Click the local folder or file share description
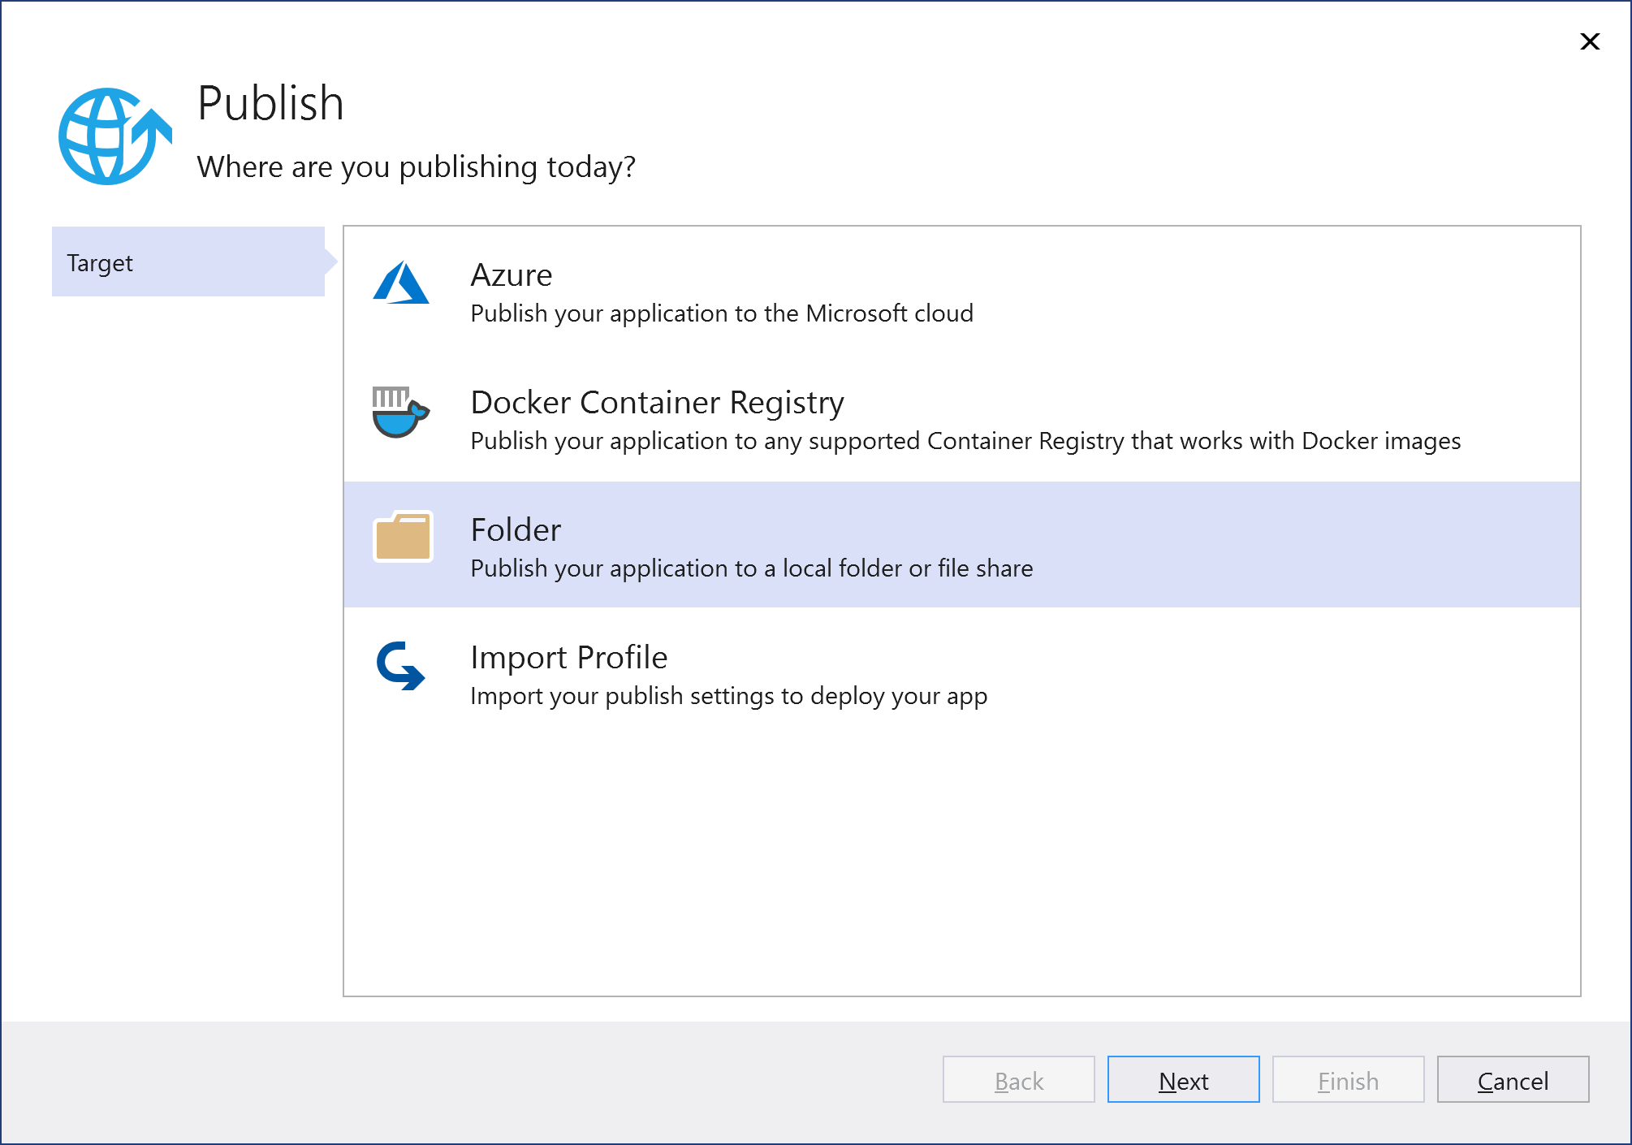1632x1145 pixels. (x=751, y=568)
